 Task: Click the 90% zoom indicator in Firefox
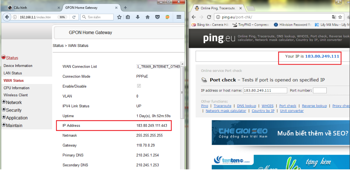(x=62, y=17)
